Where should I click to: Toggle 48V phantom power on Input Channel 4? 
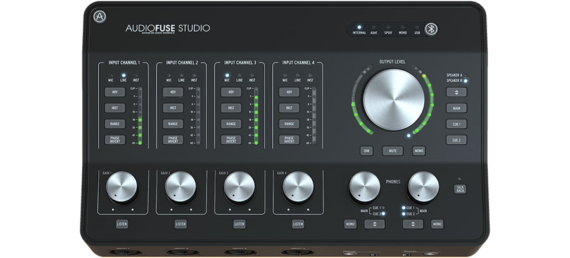289,92
